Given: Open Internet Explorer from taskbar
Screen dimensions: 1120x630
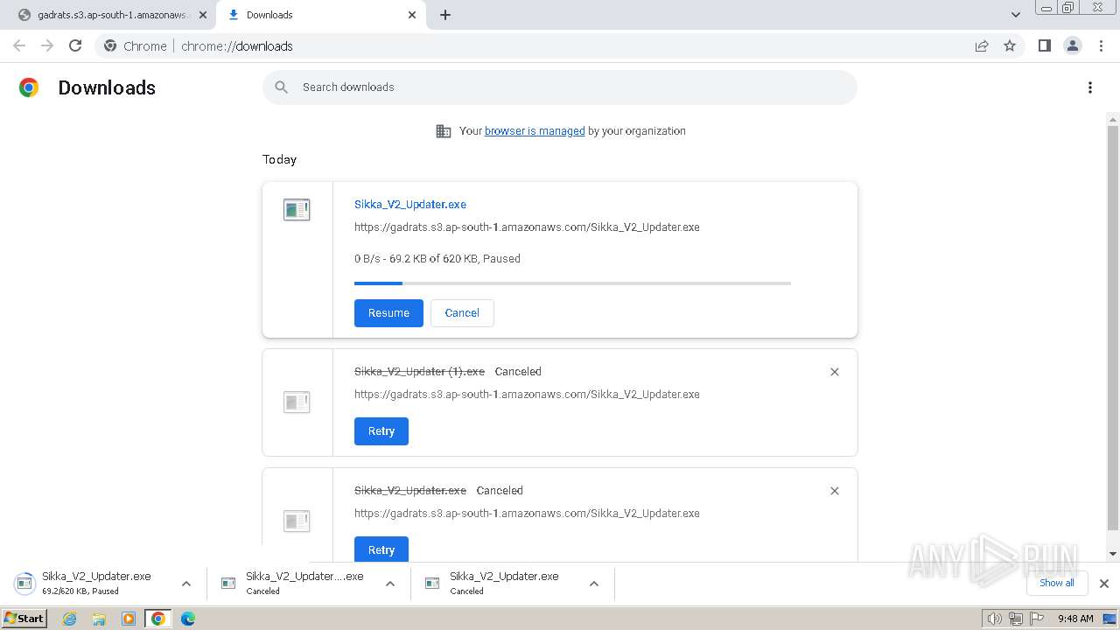Looking at the screenshot, I should tap(70, 619).
